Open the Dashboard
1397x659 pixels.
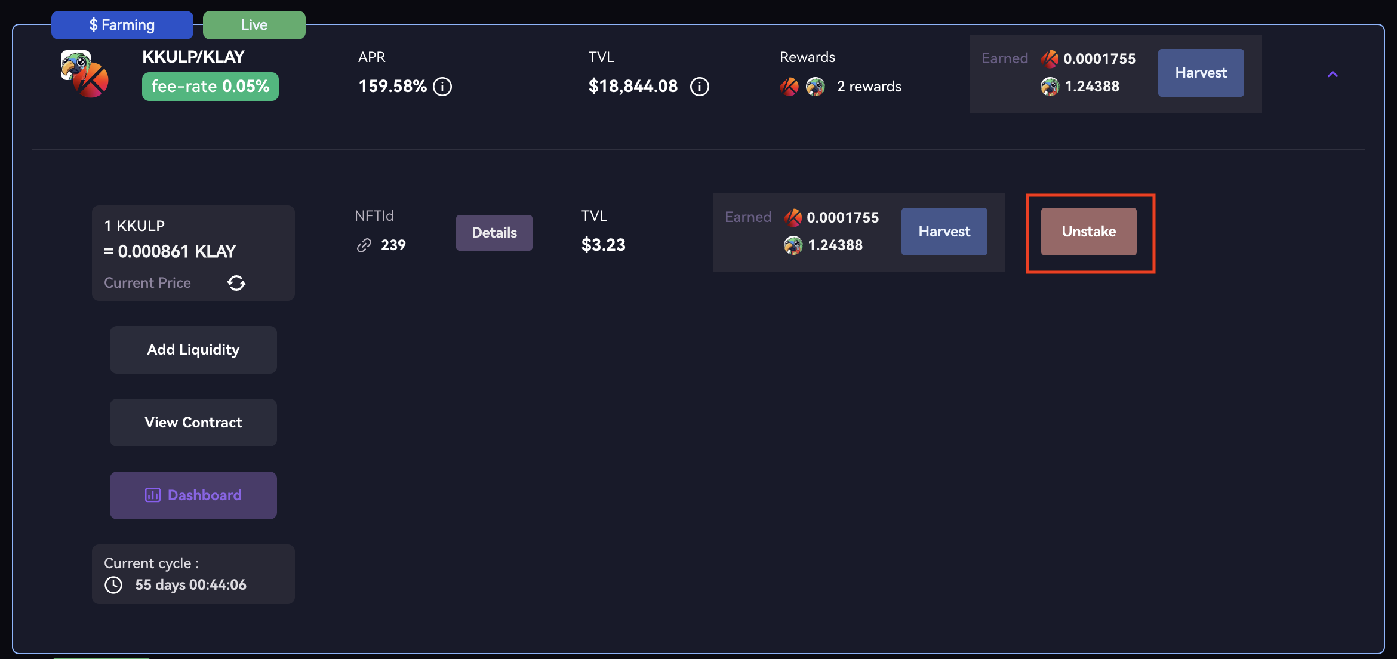tap(193, 495)
